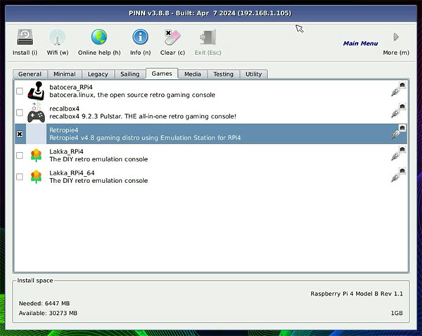The height and width of the screenshot is (336, 422).
Task: Tick the recalbox4 checkbox
Action: click(x=20, y=112)
